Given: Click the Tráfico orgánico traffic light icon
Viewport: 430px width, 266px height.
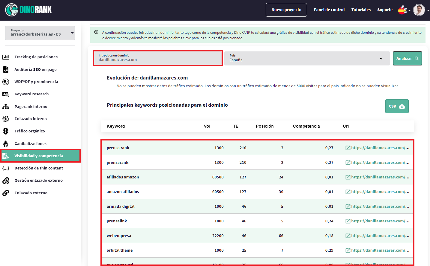Looking at the screenshot, I should coord(6,131).
